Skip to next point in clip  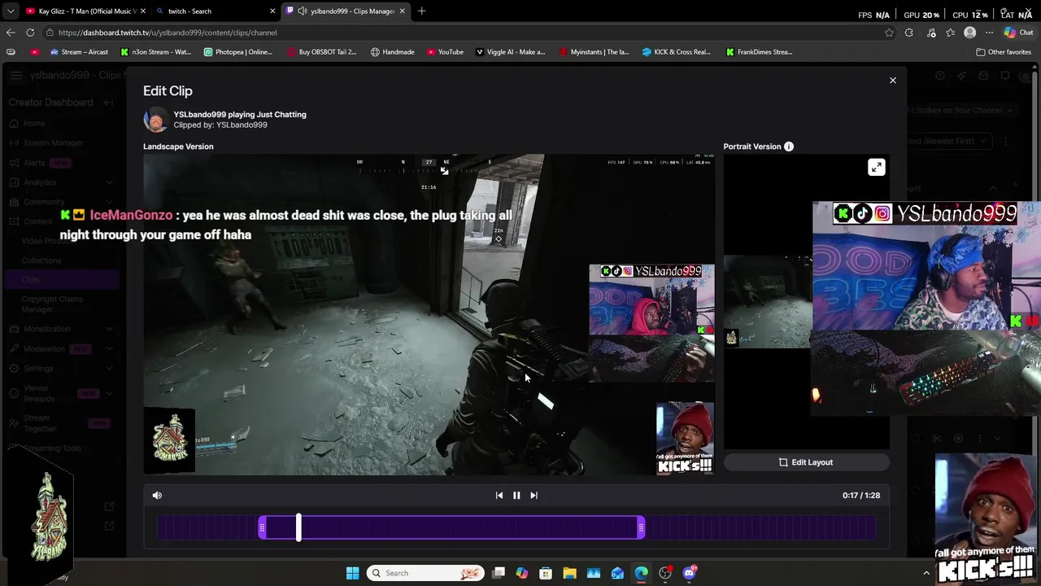click(534, 495)
